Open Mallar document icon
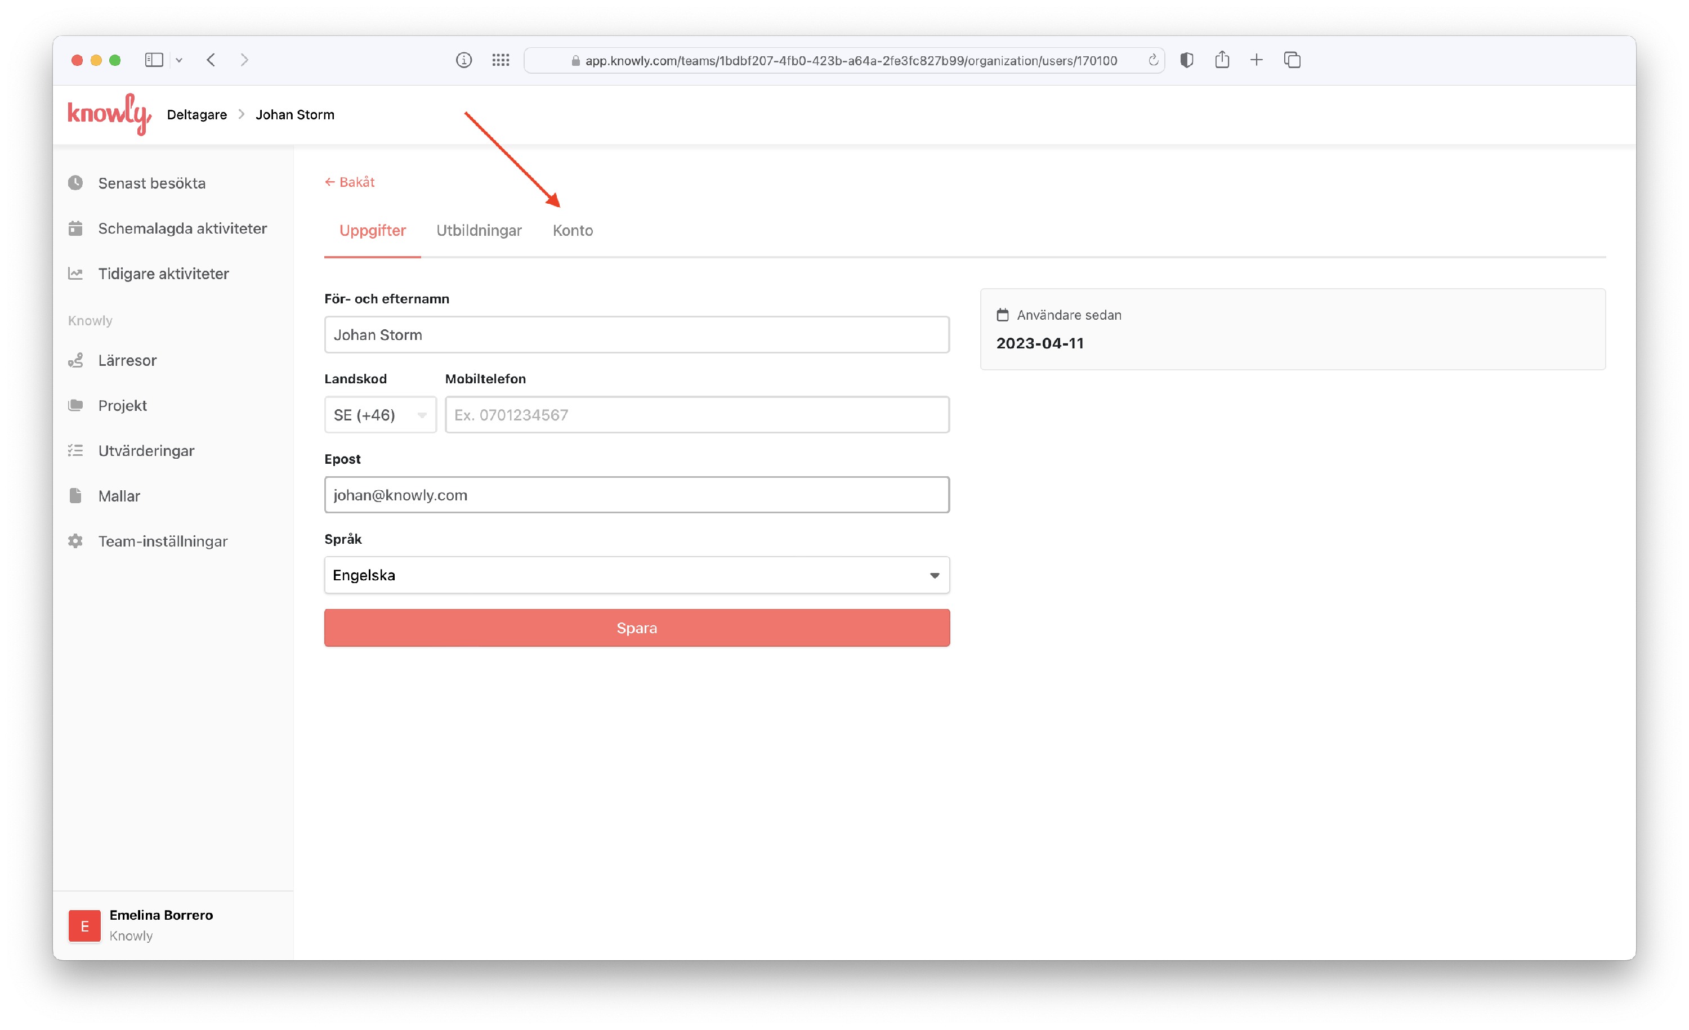1689x1030 pixels. click(x=75, y=496)
